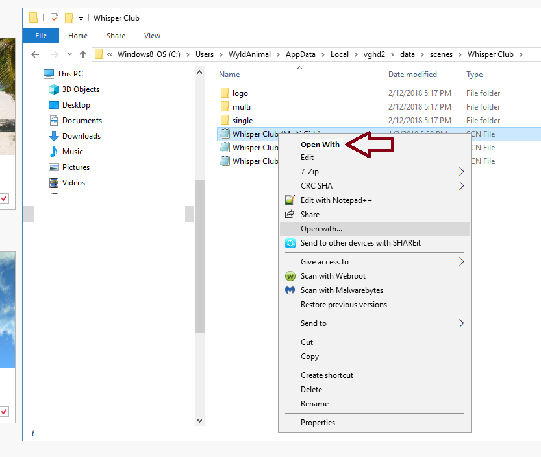
Task: Toggle the checkbox under the sky thumbnail
Action: (4, 412)
